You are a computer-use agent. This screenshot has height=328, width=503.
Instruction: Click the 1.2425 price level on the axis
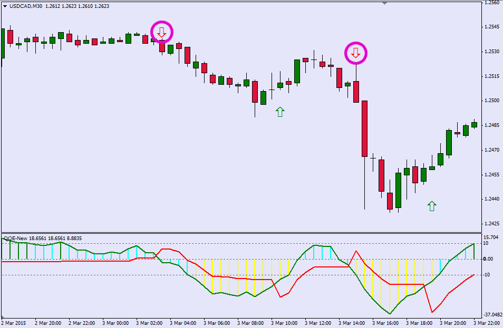[492, 224]
